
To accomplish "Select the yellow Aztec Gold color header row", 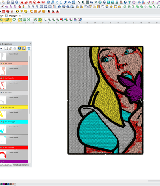I will click(x=14, y=107).
